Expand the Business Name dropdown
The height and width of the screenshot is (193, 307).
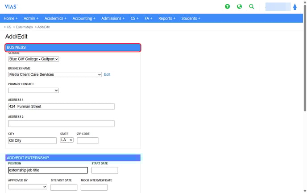55,74
